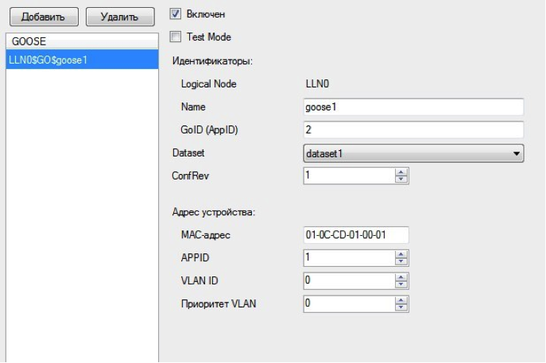546x363 pixels.
Task: Increase Приоритет VLAN up arrow
Action: (401, 300)
